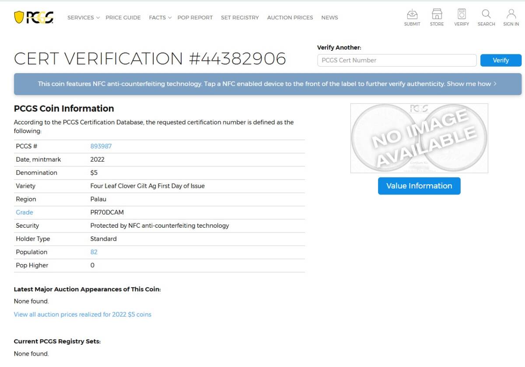The height and width of the screenshot is (367, 525).
Task: Click the PCGS shield logo
Action: click(x=34, y=18)
